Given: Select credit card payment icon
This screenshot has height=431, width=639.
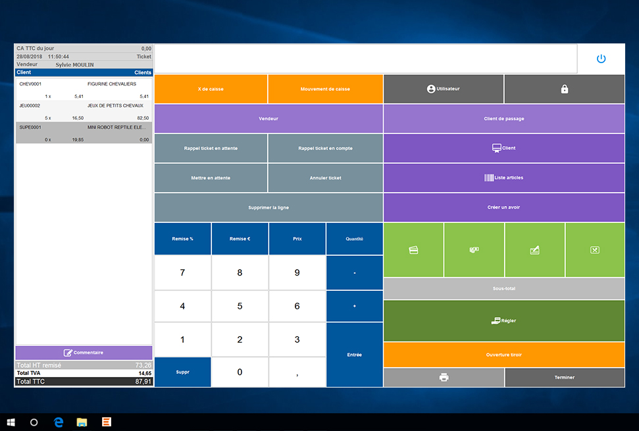Looking at the screenshot, I should [x=413, y=250].
